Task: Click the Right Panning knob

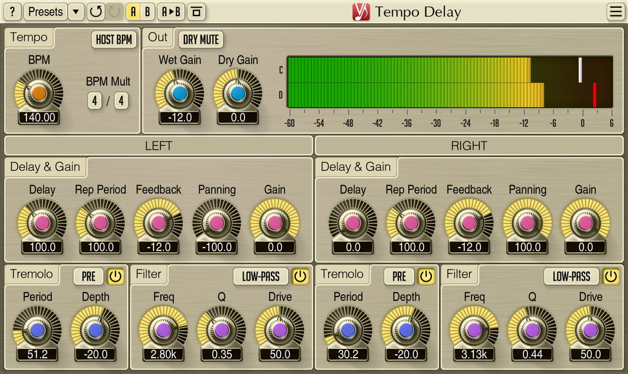Action: [x=527, y=223]
